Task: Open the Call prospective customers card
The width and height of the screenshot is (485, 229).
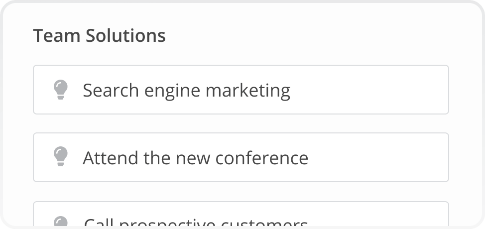Action: [241, 214]
